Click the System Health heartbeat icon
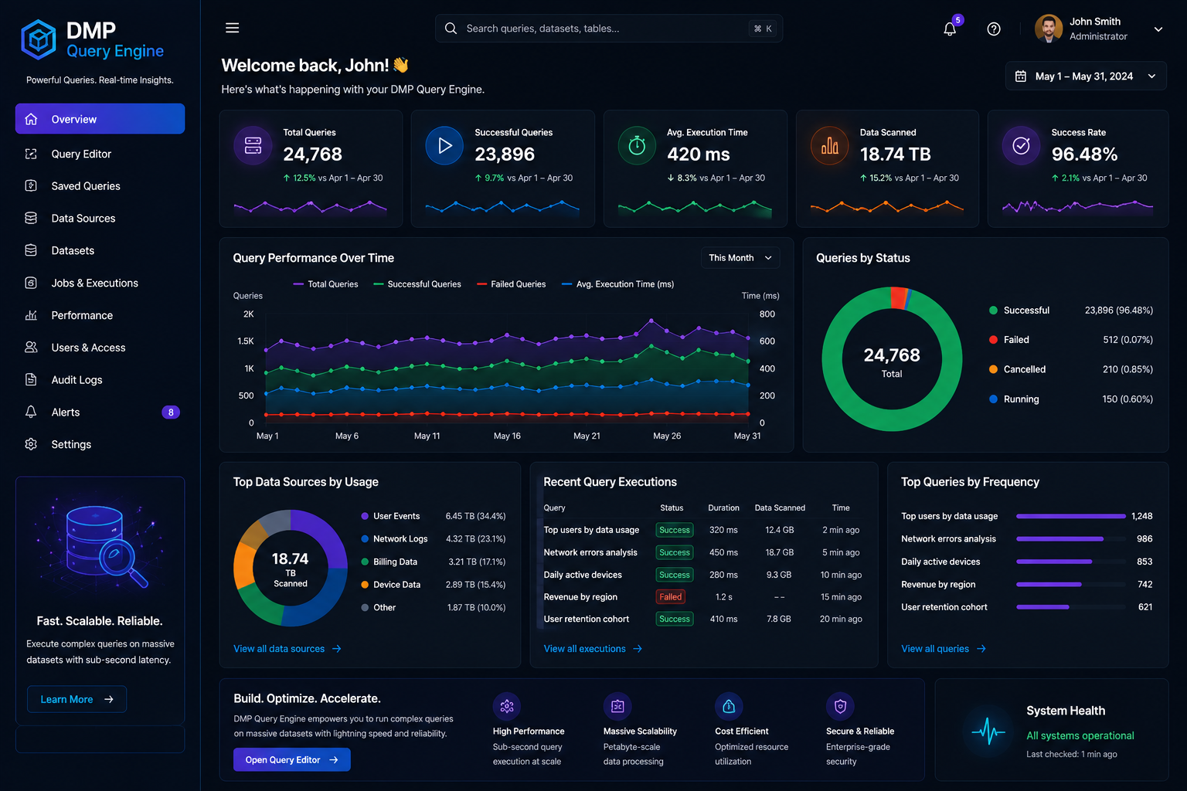 pos(988,731)
